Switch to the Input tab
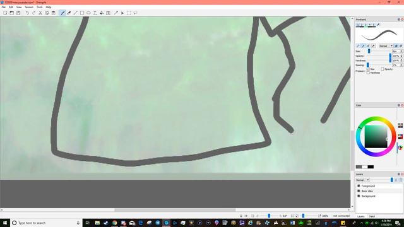The width and height of the screenshot is (404, 227). click(372, 216)
